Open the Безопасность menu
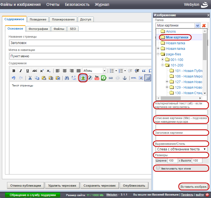211x198 pixels. [x=77, y=4]
